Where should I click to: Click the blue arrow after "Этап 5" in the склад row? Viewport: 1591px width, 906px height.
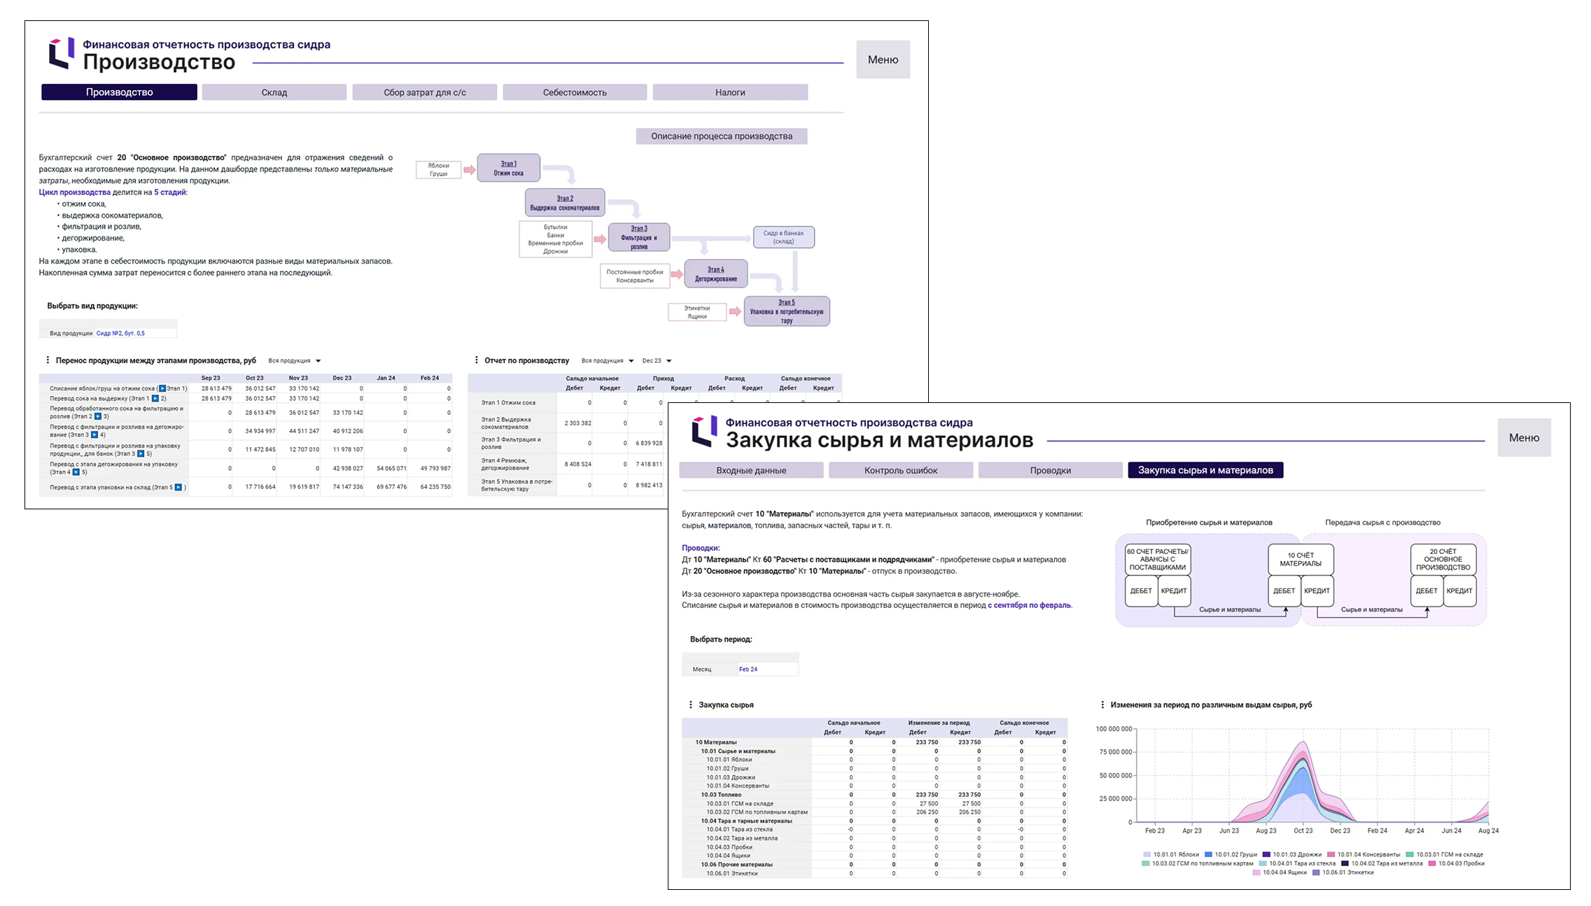click(178, 486)
